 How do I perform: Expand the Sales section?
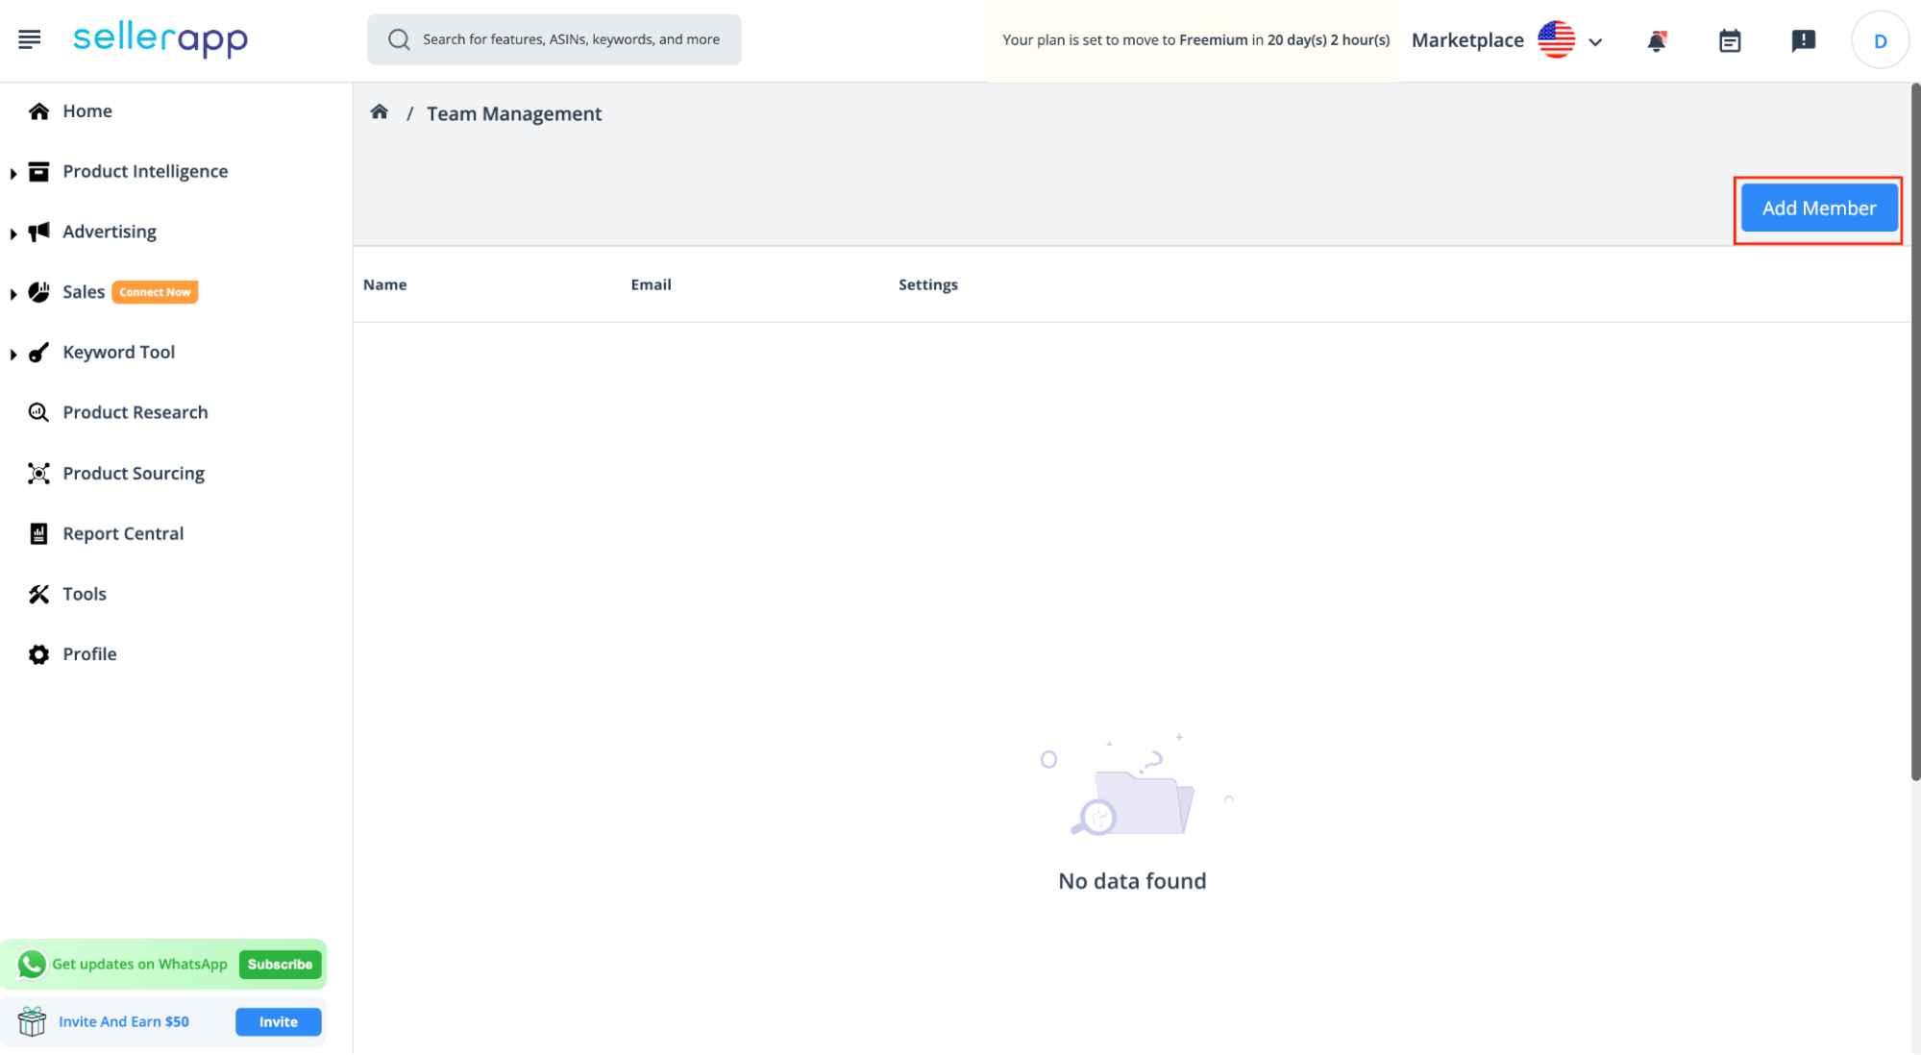coord(12,291)
